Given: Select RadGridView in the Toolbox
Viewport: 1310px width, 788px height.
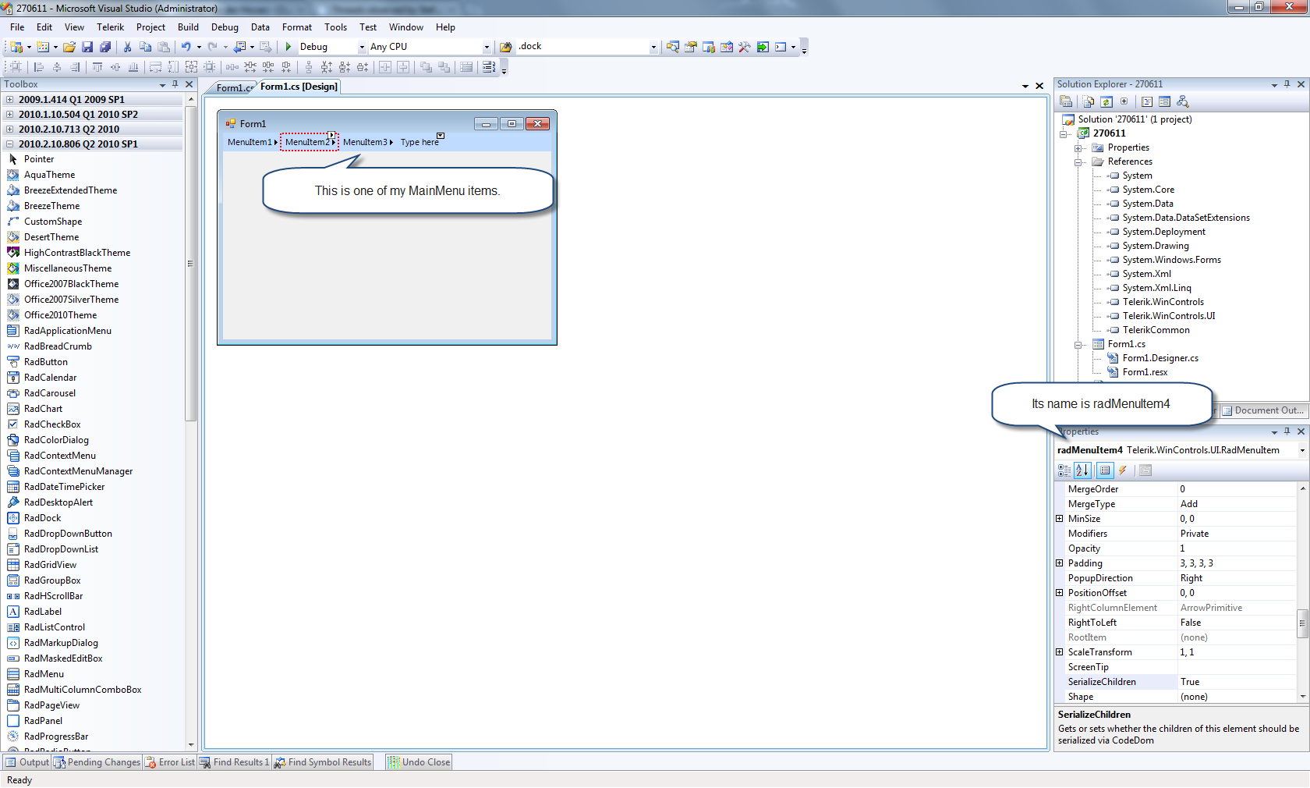Looking at the screenshot, I should pyautogui.click(x=51, y=565).
